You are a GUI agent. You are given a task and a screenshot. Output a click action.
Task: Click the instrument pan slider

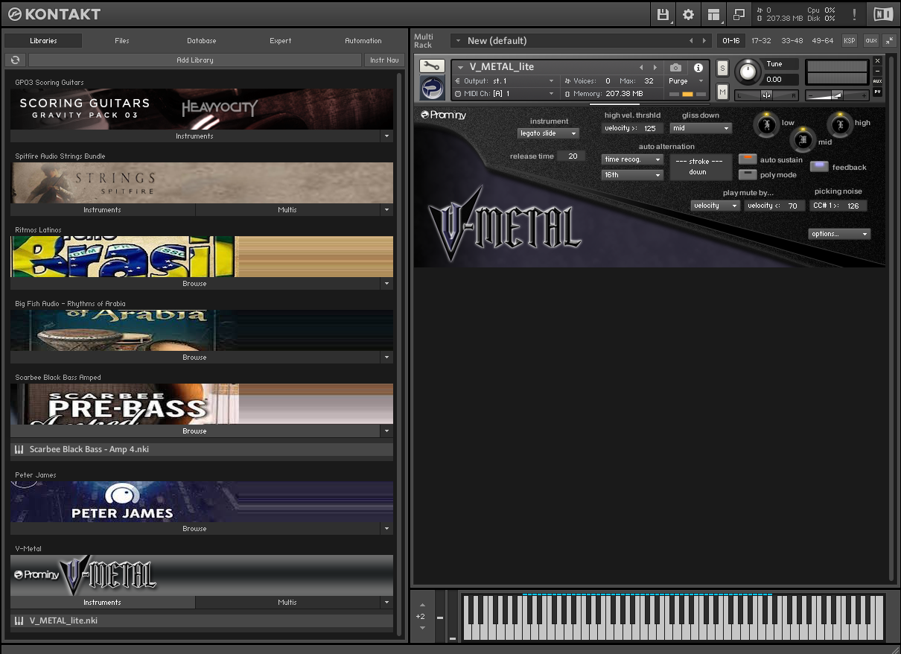(766, 95)
